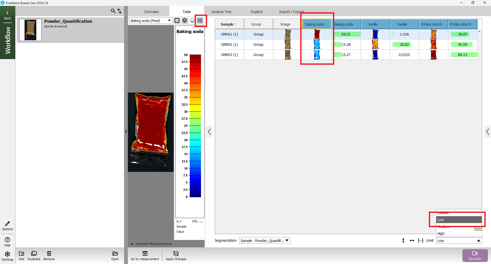Toggle the square frame view button
Screen dimensions: 491x264
(177, 20)
